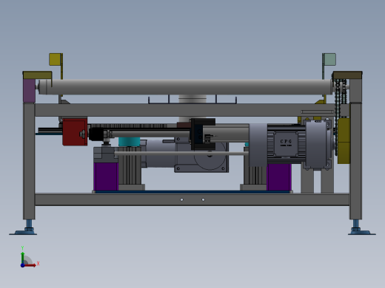Select the right vertical frame leg
The height and width of the screenshot is (288, 385).
355,161
